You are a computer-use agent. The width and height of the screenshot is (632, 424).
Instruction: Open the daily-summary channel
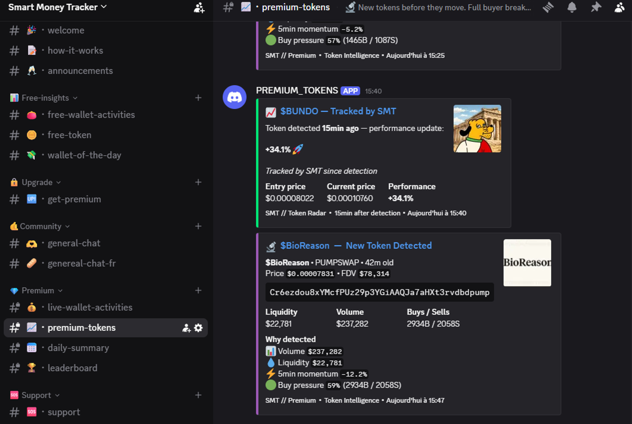pyautogui.click(x=105, y=348)
